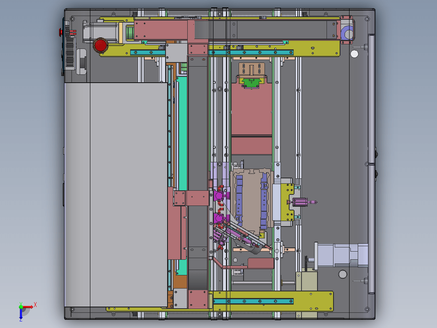Image resolution: width=437 pixels, height=328 pixels.
Task: Select the white circular hole in the base plate
Action: (354, 54)
